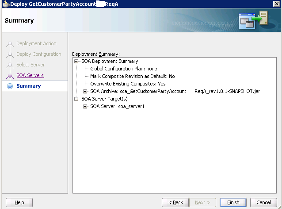
Task: Open Help for this wizard
Action: pos(19,202)
